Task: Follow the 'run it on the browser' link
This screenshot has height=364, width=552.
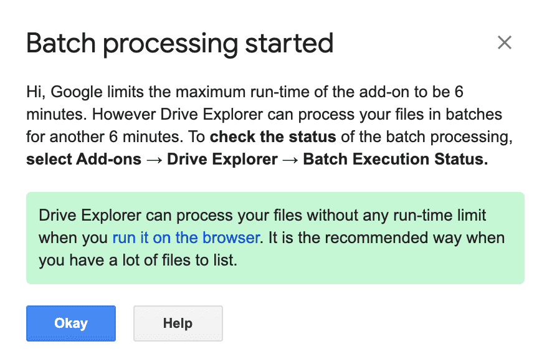Action: (x=186, y=237)
